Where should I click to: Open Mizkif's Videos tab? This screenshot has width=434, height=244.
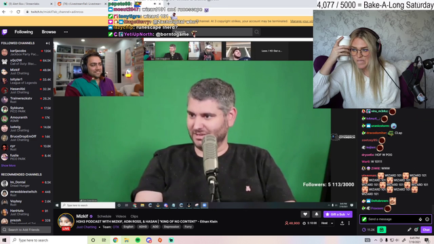(x=121, y=216)
